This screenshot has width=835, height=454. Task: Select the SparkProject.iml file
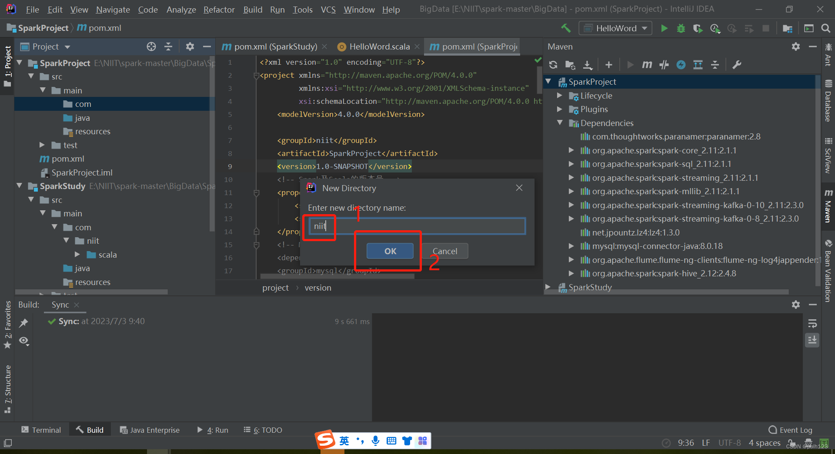pos(82,172)
